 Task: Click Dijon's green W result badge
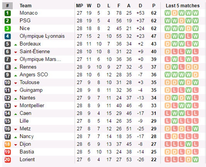click(189, 144)
